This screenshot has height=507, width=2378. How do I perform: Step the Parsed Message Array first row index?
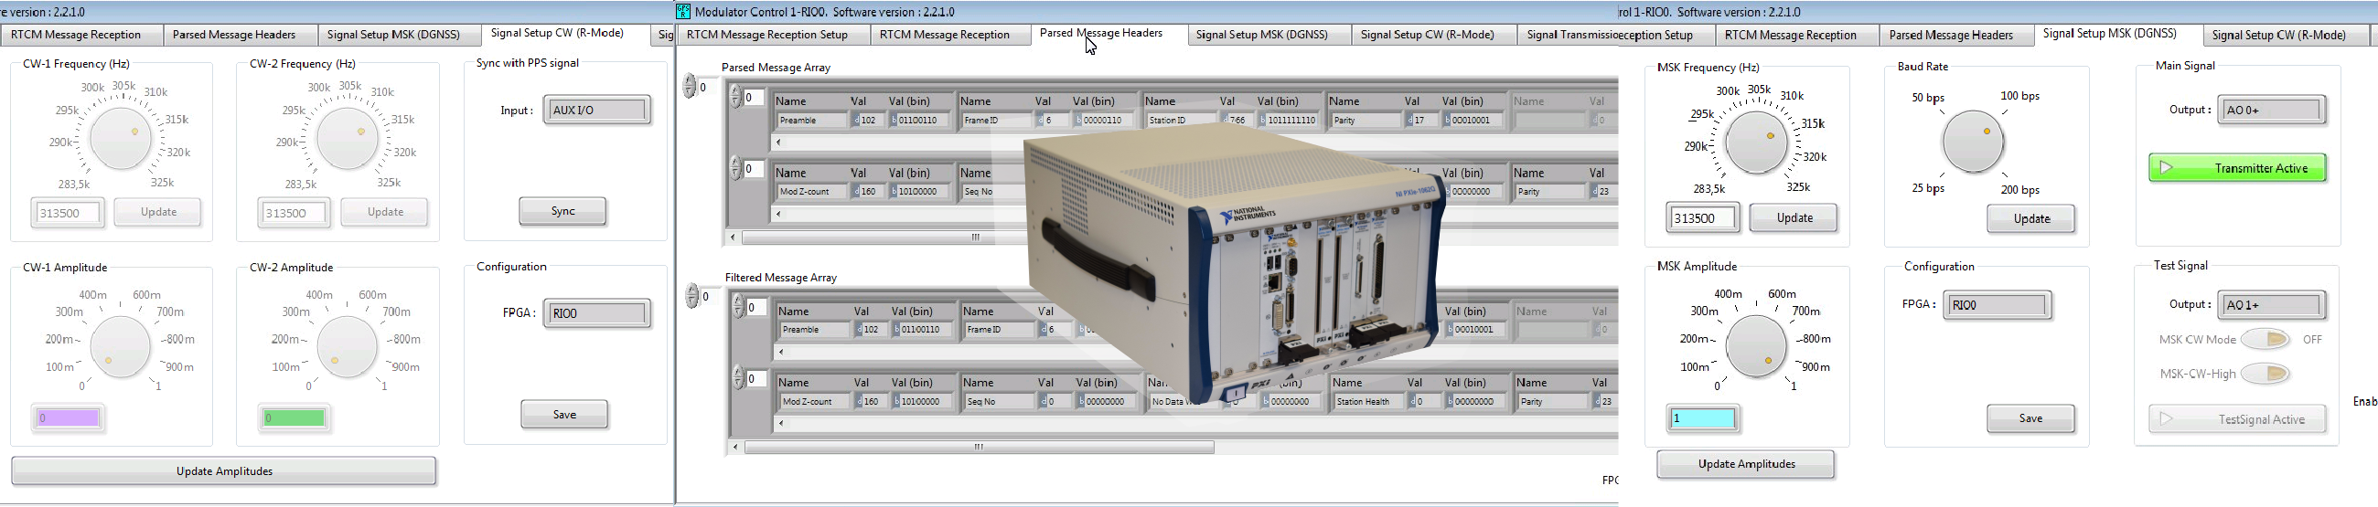click(x=735, y=96)
